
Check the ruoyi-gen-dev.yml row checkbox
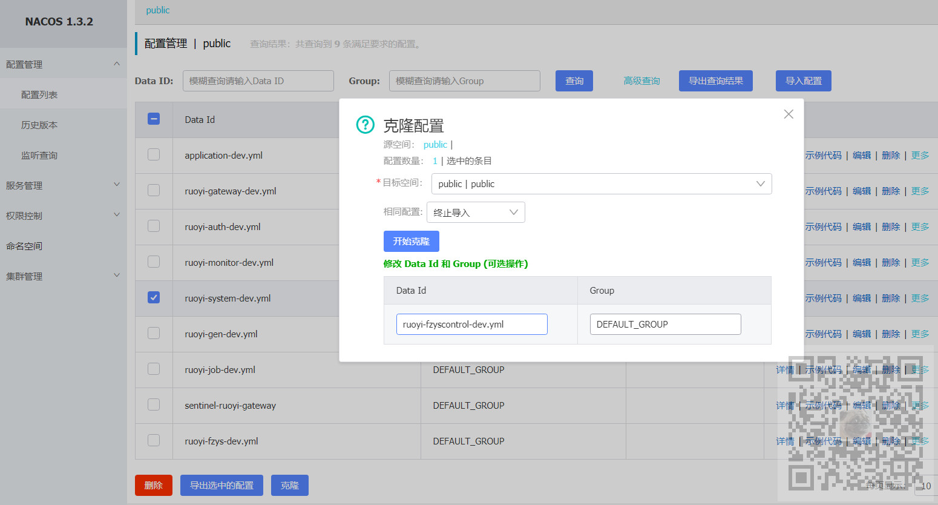[x=154, y=333]
